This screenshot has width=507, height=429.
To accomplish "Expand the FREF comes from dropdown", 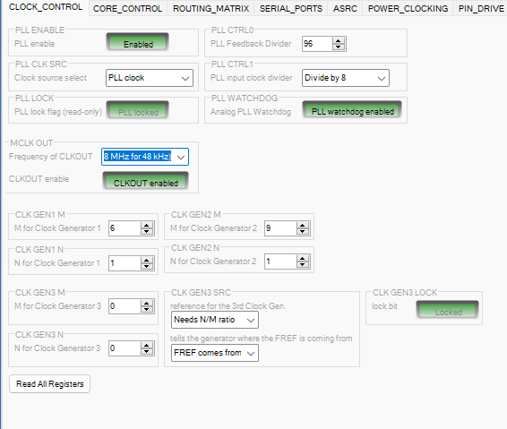I will pos(215,353).
